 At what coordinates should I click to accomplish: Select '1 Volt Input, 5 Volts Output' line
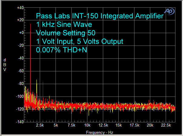pyautogui.click(x=80, y=42)
